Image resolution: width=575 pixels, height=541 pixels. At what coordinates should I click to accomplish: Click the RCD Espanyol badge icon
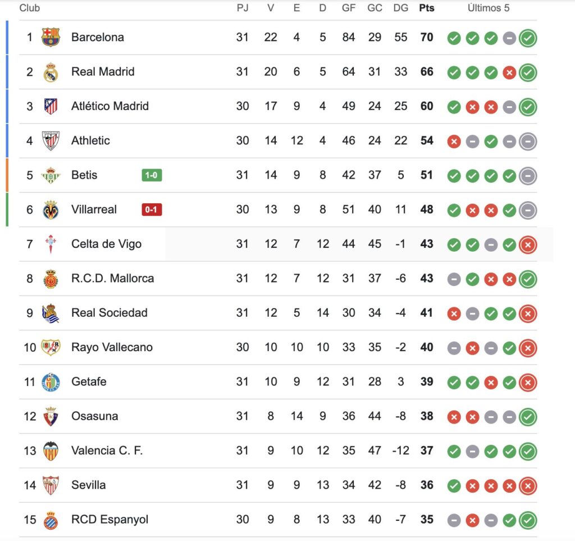(x=51, y=520)
